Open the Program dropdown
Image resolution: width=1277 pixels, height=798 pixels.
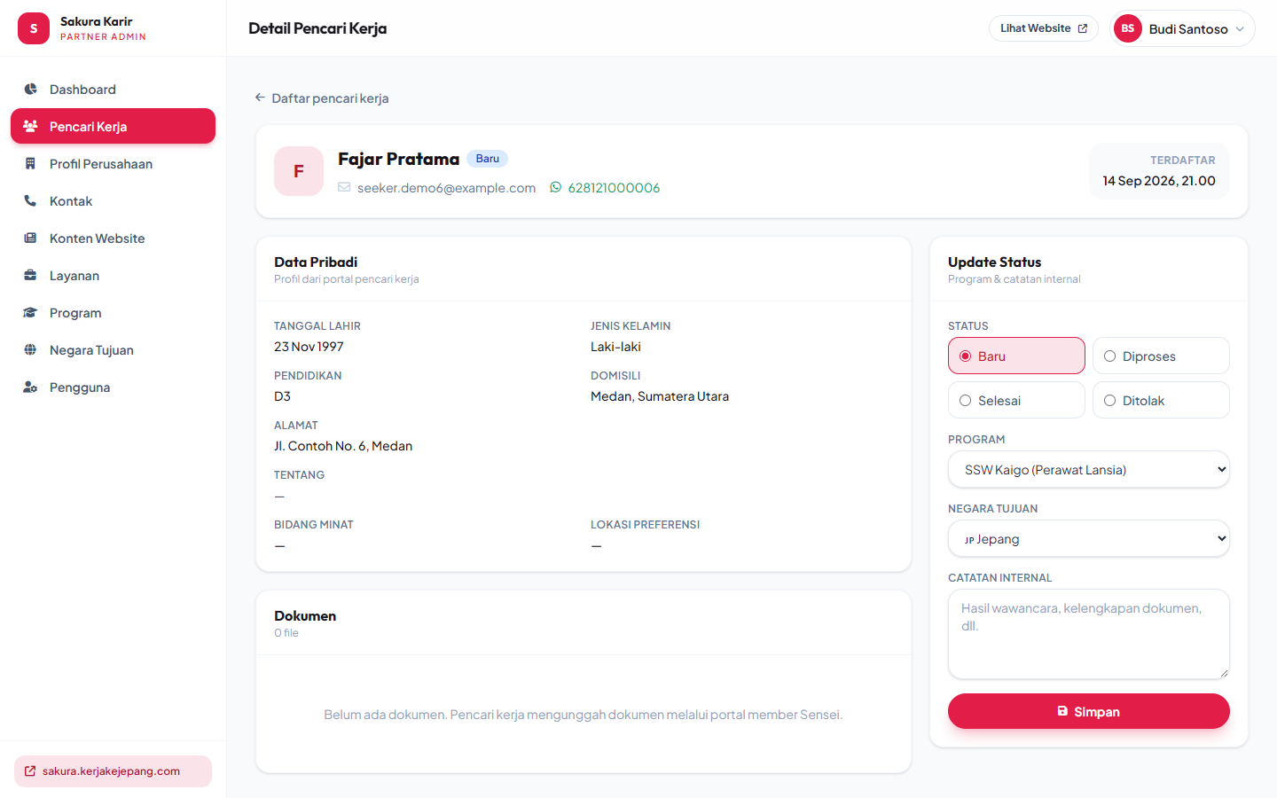pos(1089,469)
